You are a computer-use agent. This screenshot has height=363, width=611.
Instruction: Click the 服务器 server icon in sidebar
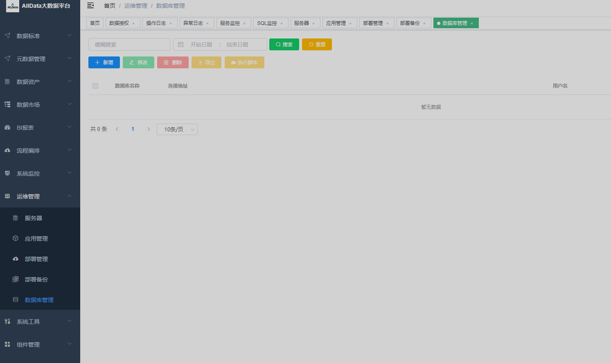(16, 218)
